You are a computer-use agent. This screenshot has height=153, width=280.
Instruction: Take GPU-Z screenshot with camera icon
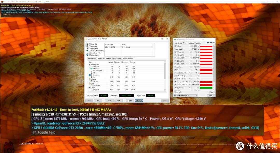click(208, 43)
